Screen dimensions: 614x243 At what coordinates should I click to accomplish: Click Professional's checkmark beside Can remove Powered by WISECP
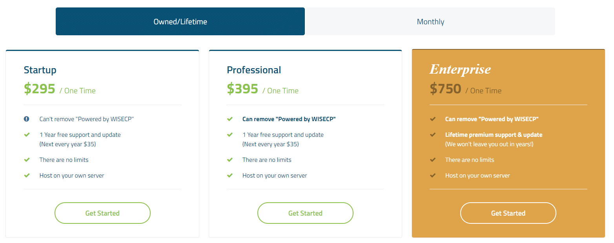click(230, 119)
